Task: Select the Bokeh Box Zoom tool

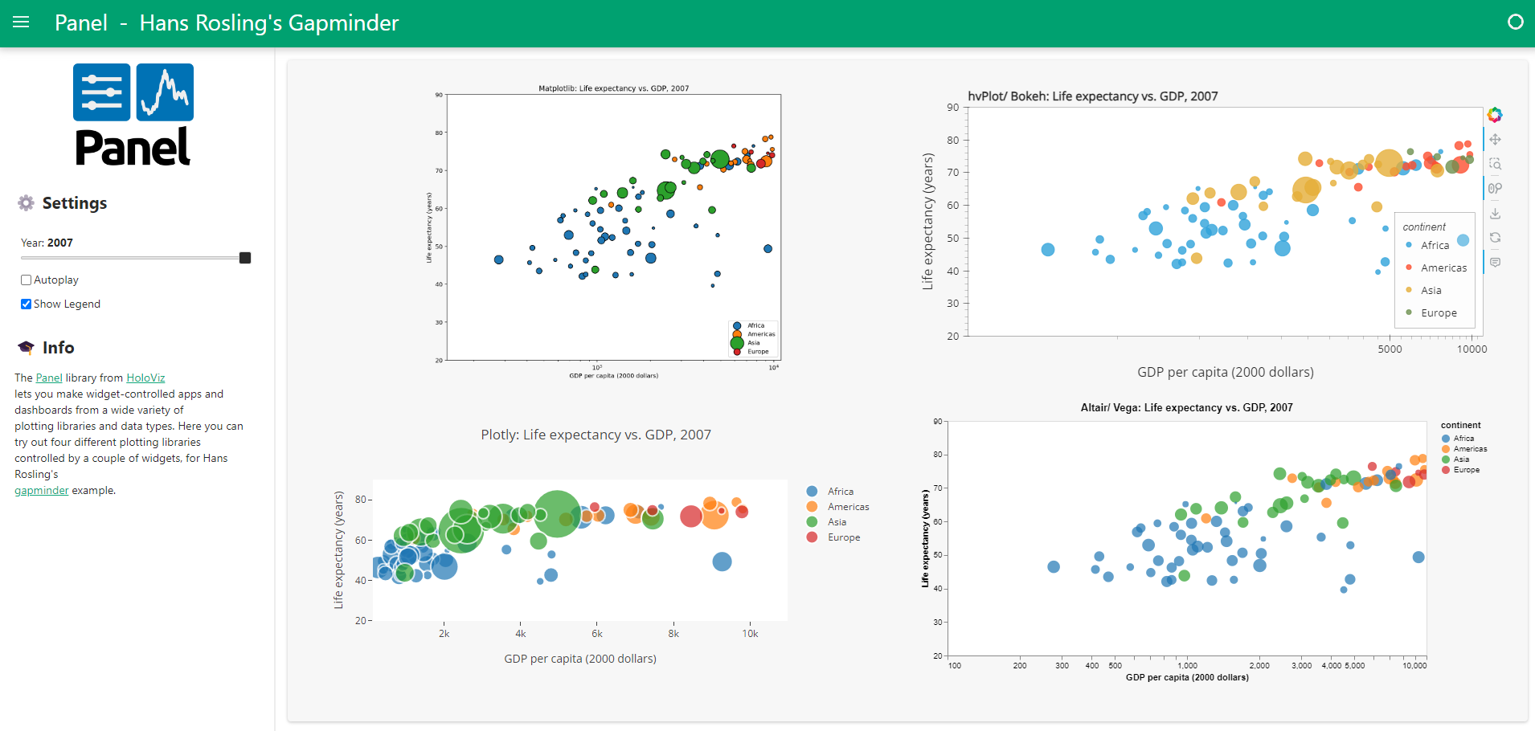Action: (1495, 164)
